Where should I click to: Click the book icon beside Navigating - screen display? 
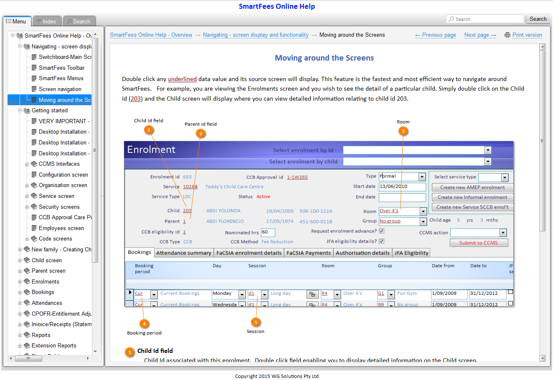27,46
